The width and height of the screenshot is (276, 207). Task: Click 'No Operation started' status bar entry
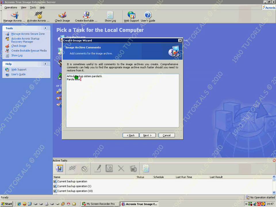pyautogui.click(x=260, y=197)
